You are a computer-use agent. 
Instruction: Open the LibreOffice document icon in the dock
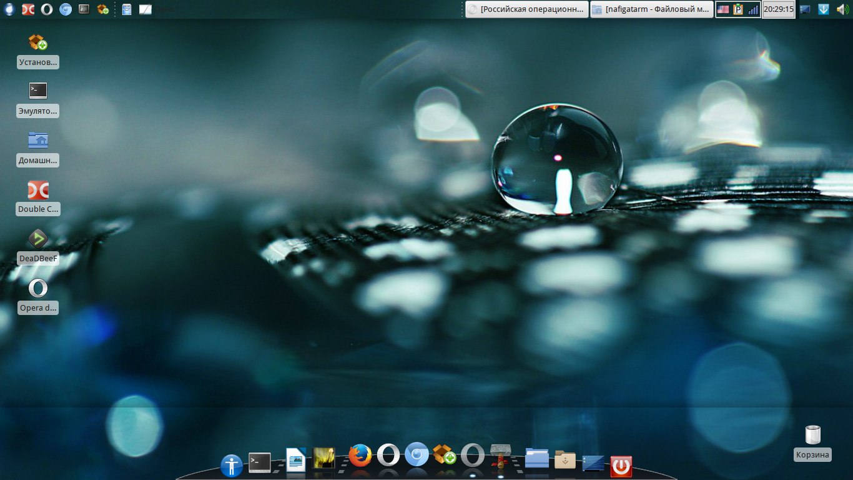[296, 459]
